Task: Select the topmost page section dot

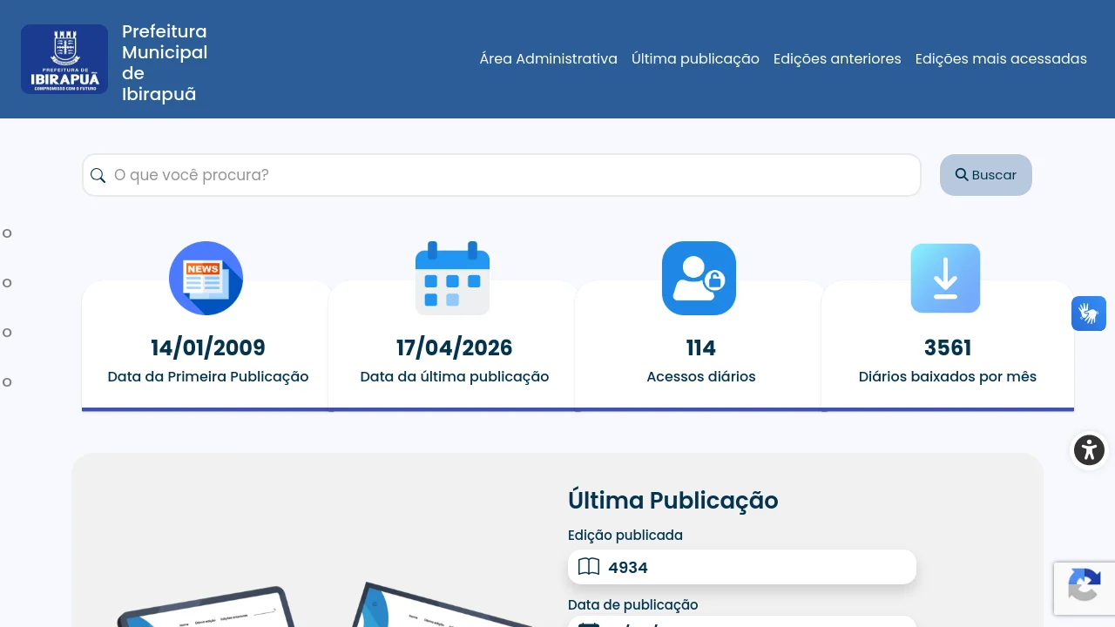Action: pos(7,233)
